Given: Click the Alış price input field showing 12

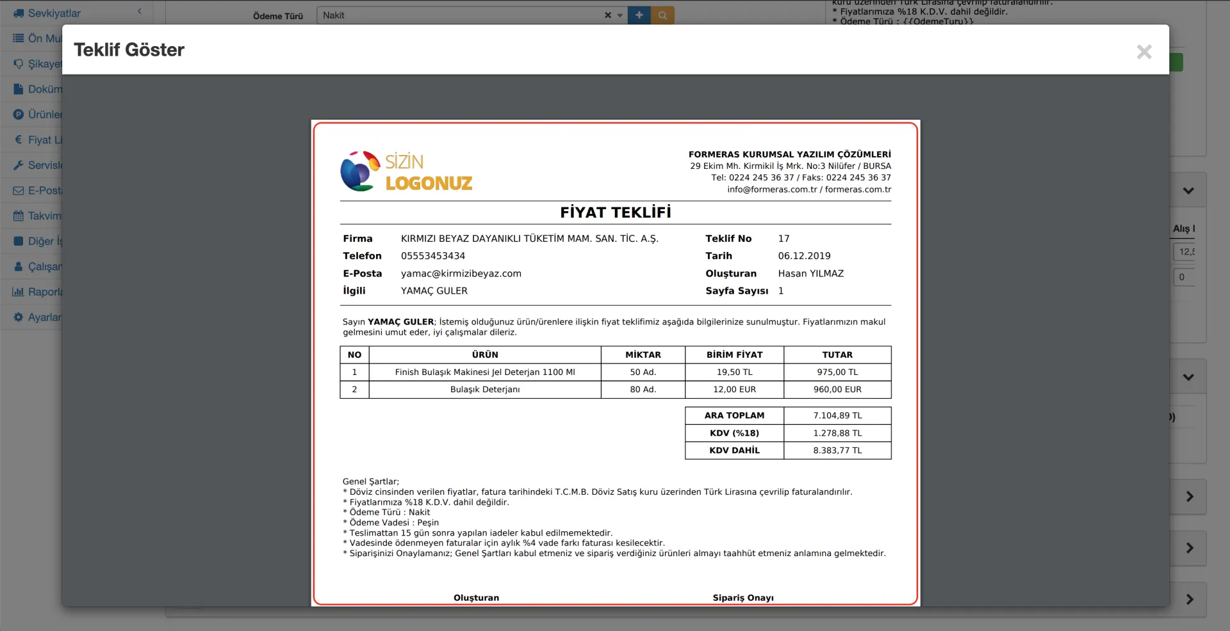Looking at the screenshot, I should (x=1185, y=252).
